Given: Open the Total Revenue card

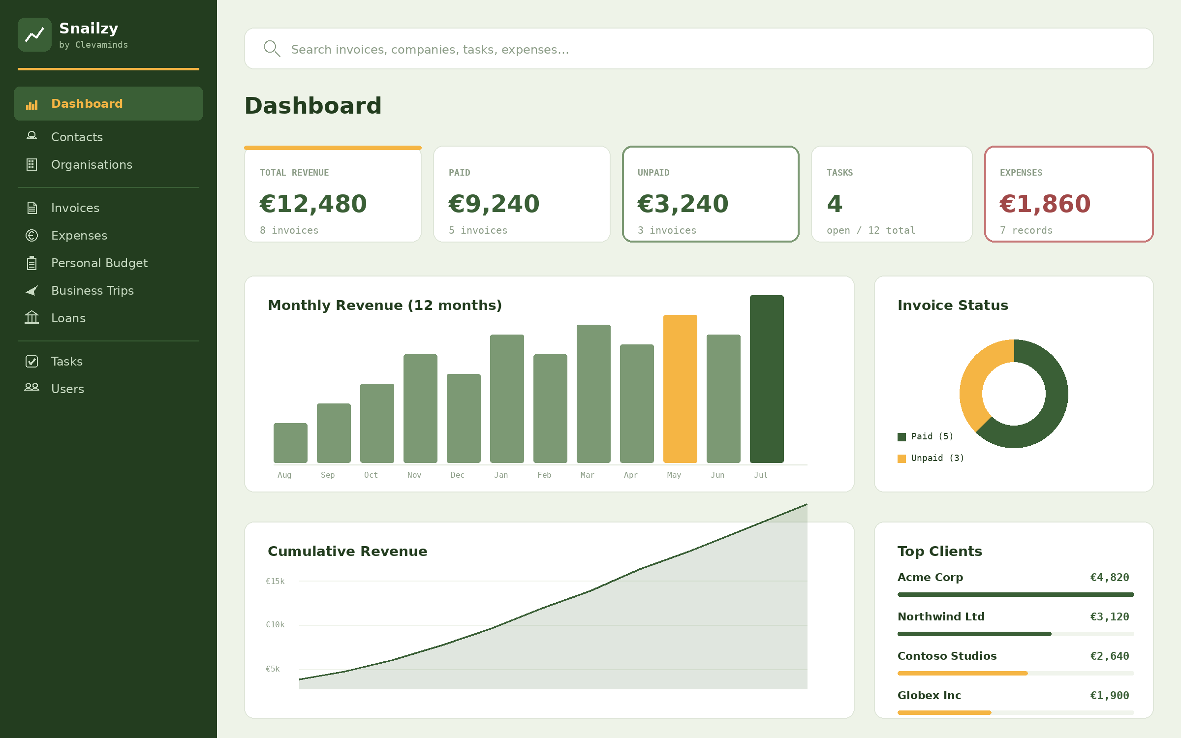Looking at the screenshot, I should click(333, 194).
